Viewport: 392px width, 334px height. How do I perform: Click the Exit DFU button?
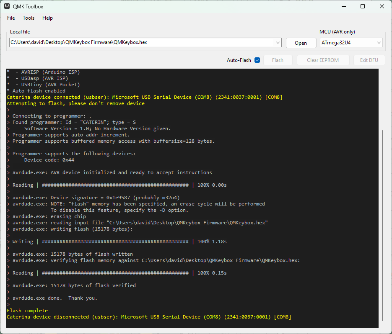coord(369,60)
